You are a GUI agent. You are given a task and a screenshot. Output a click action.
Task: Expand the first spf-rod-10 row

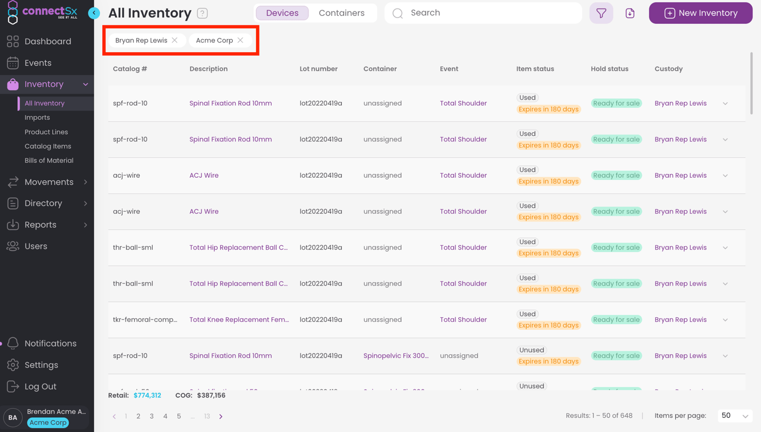tap(725, 103)
